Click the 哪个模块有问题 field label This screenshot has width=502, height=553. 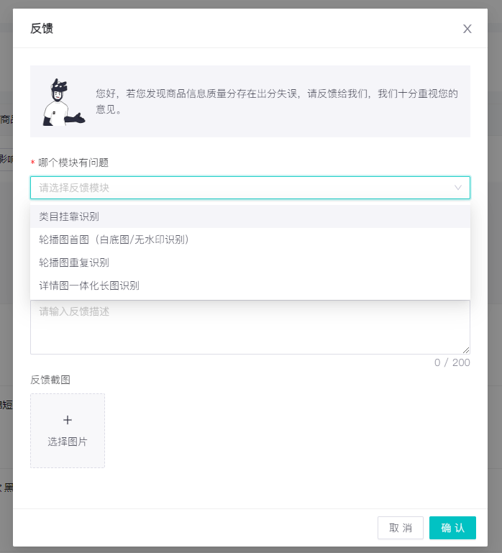[73, 163]
